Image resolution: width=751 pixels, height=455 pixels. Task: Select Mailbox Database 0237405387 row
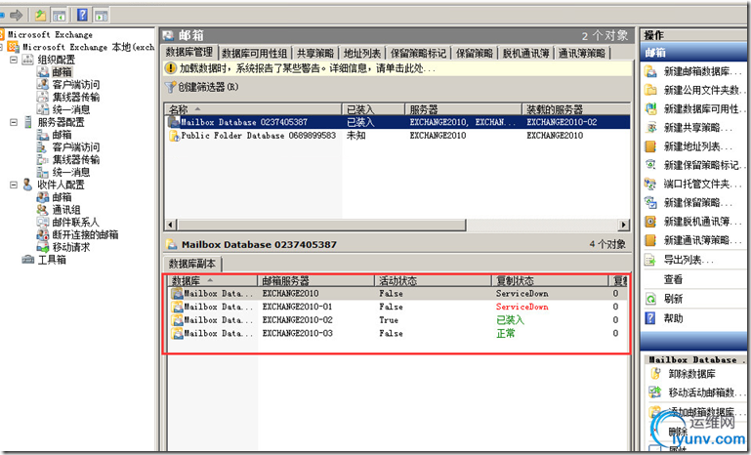click(397, 122)
